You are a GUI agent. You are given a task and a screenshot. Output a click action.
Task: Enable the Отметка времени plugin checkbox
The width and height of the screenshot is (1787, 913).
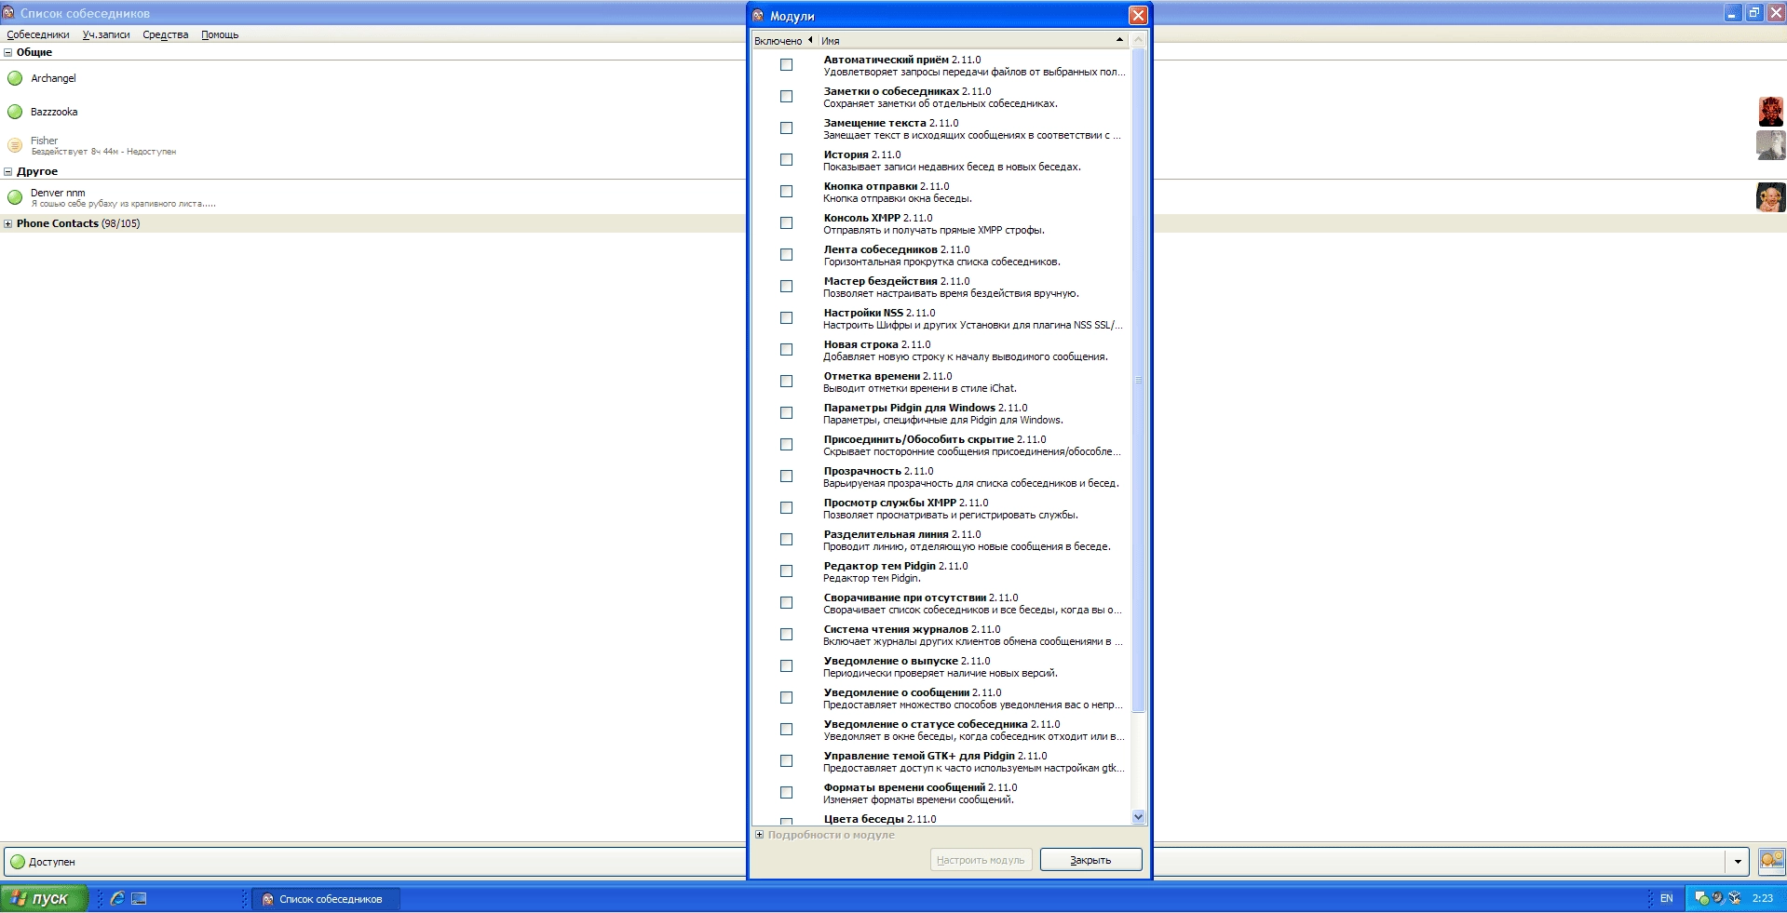[x=786, y=382]
